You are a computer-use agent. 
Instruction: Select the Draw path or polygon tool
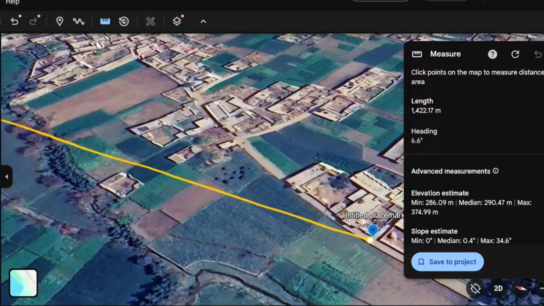click(78, 22)
